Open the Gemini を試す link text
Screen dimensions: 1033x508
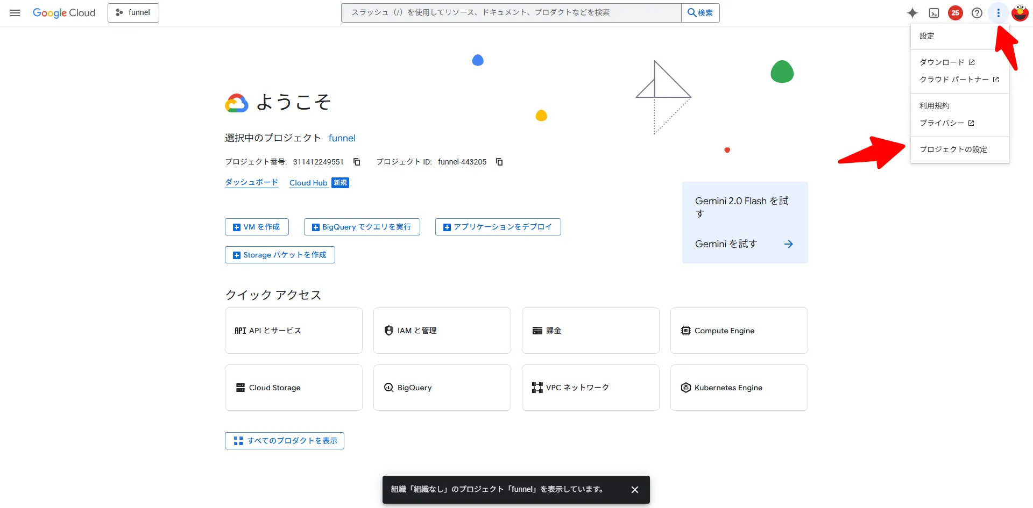click(726, 244)
